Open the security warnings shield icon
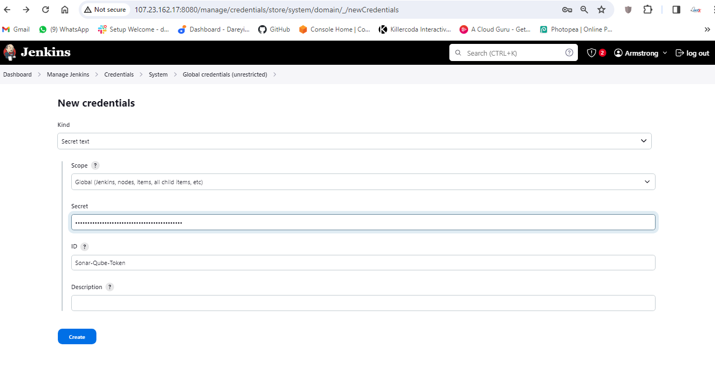This screenshot has height=371, width=715. [x=591, y=53]
